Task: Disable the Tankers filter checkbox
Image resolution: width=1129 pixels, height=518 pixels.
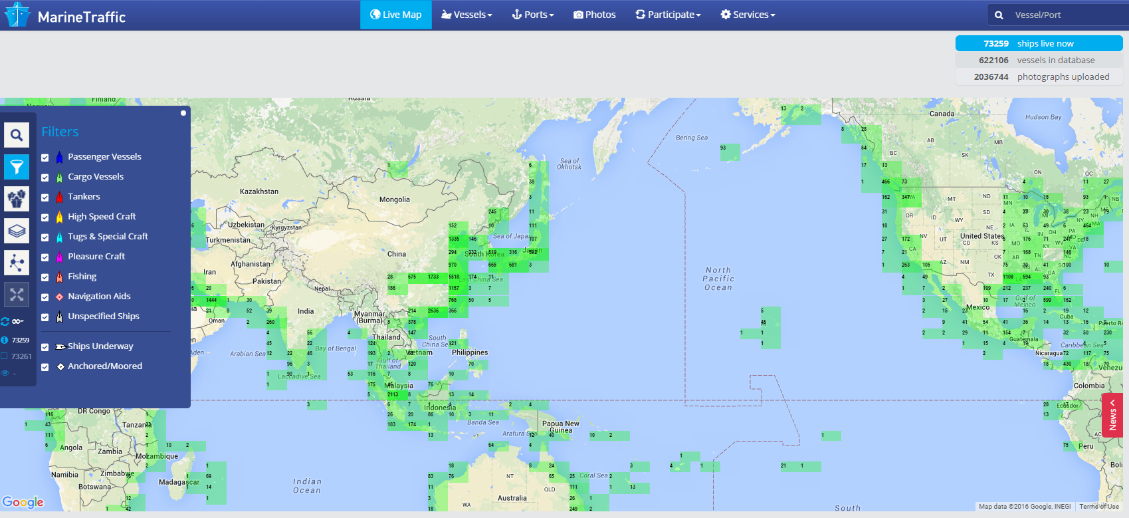Action: [45, 197]
